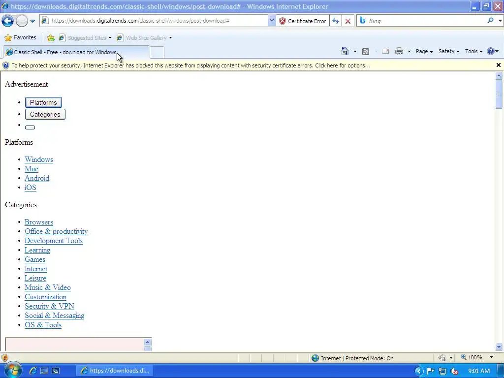The height and width of the screenshot is (378, 504).
Task: Click the small empty button below Categories
Action: [30, 127]
